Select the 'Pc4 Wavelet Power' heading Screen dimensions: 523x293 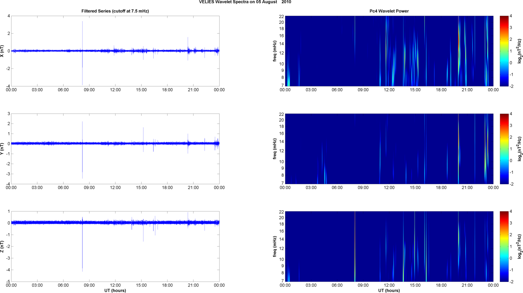pyautogui.click(x=389, y=11)
